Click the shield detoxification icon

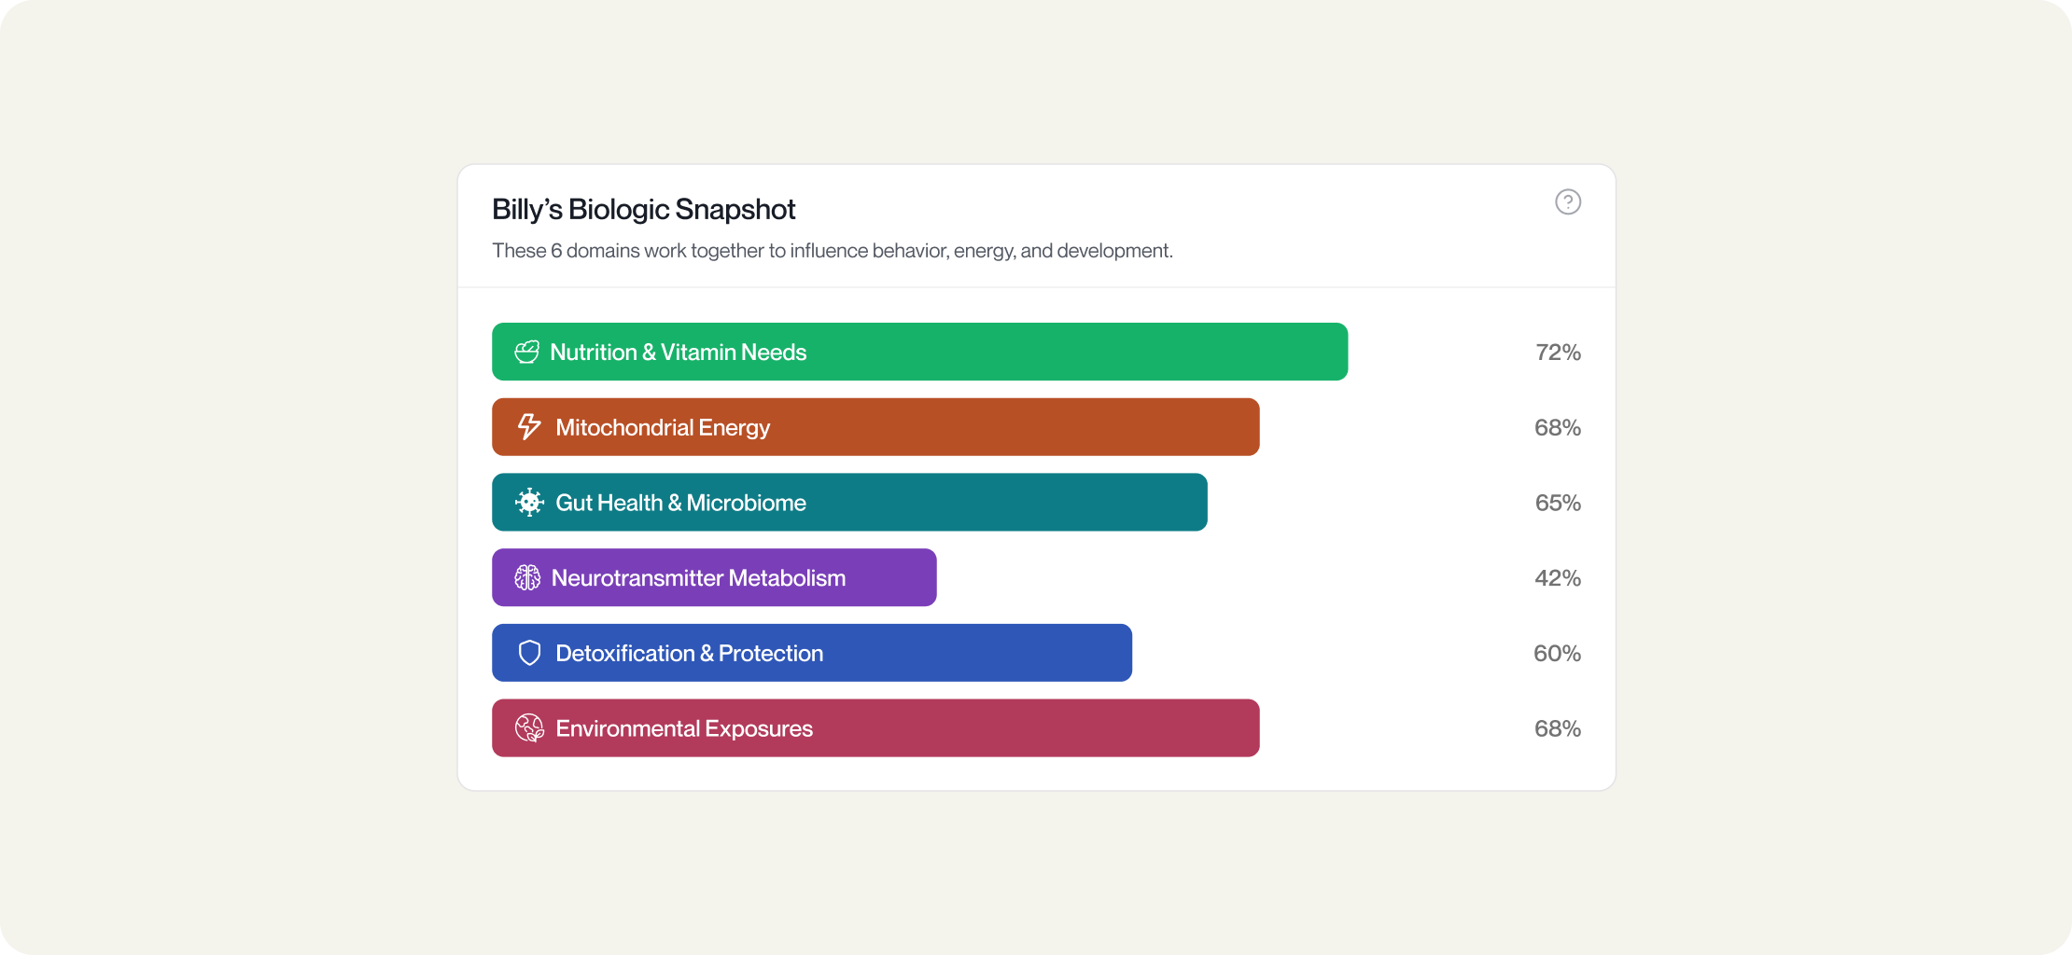click(529, 653)
